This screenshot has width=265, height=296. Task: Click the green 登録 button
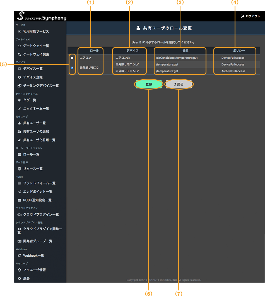point(149,84)
